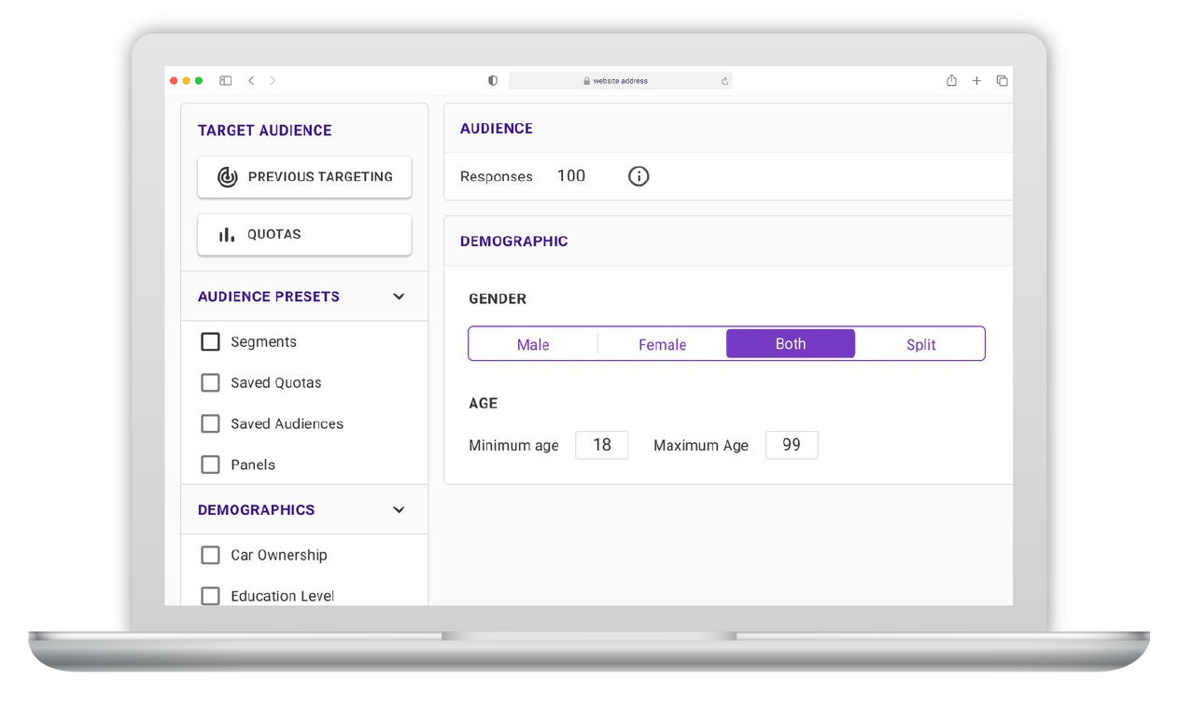Check the Car Ownership checkbox

click(211, 555)
